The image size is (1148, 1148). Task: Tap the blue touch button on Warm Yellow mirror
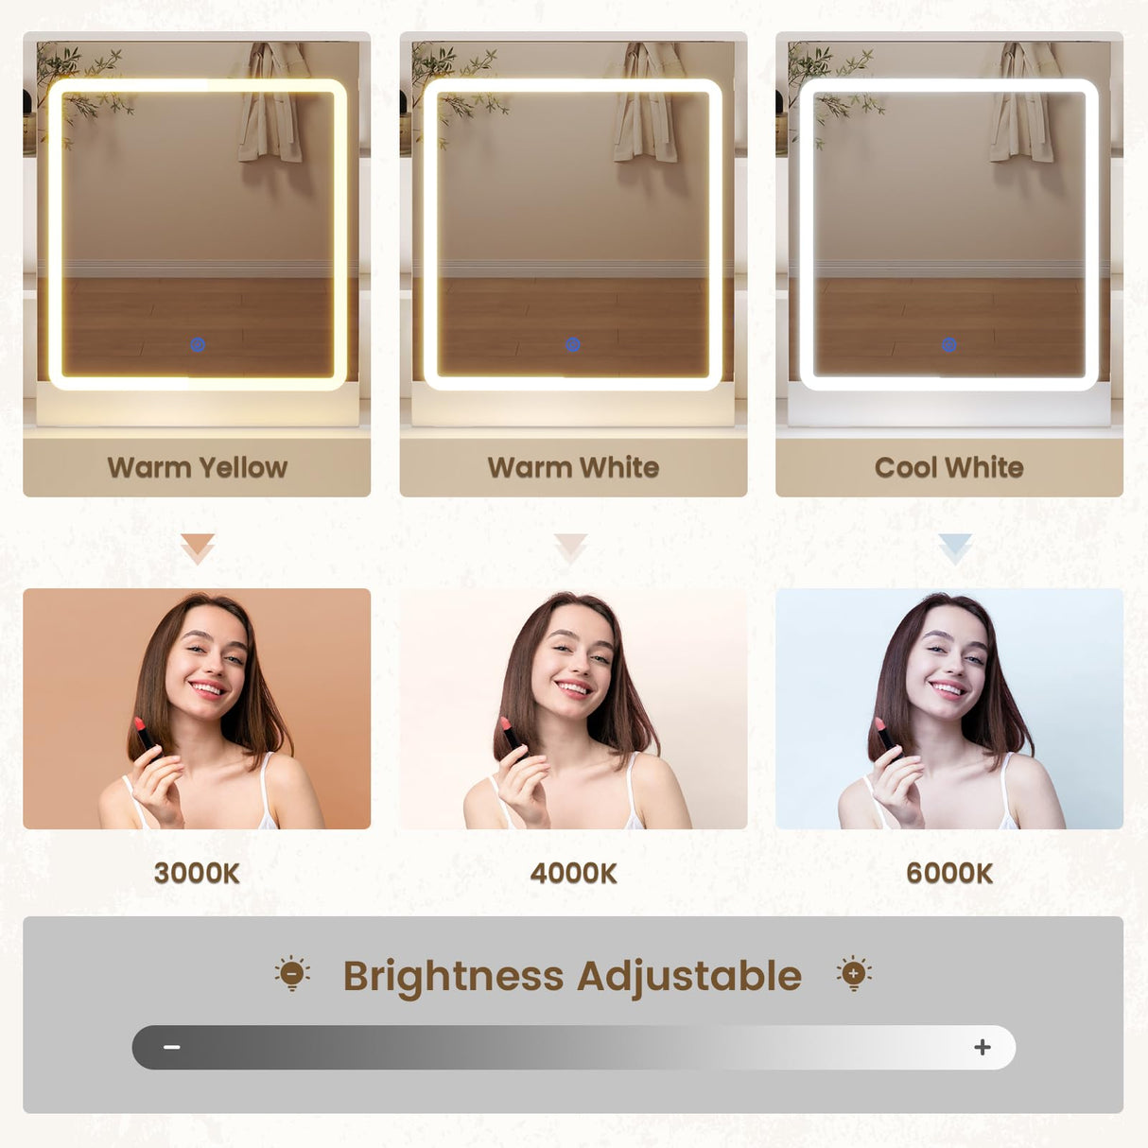pos(198,345)
